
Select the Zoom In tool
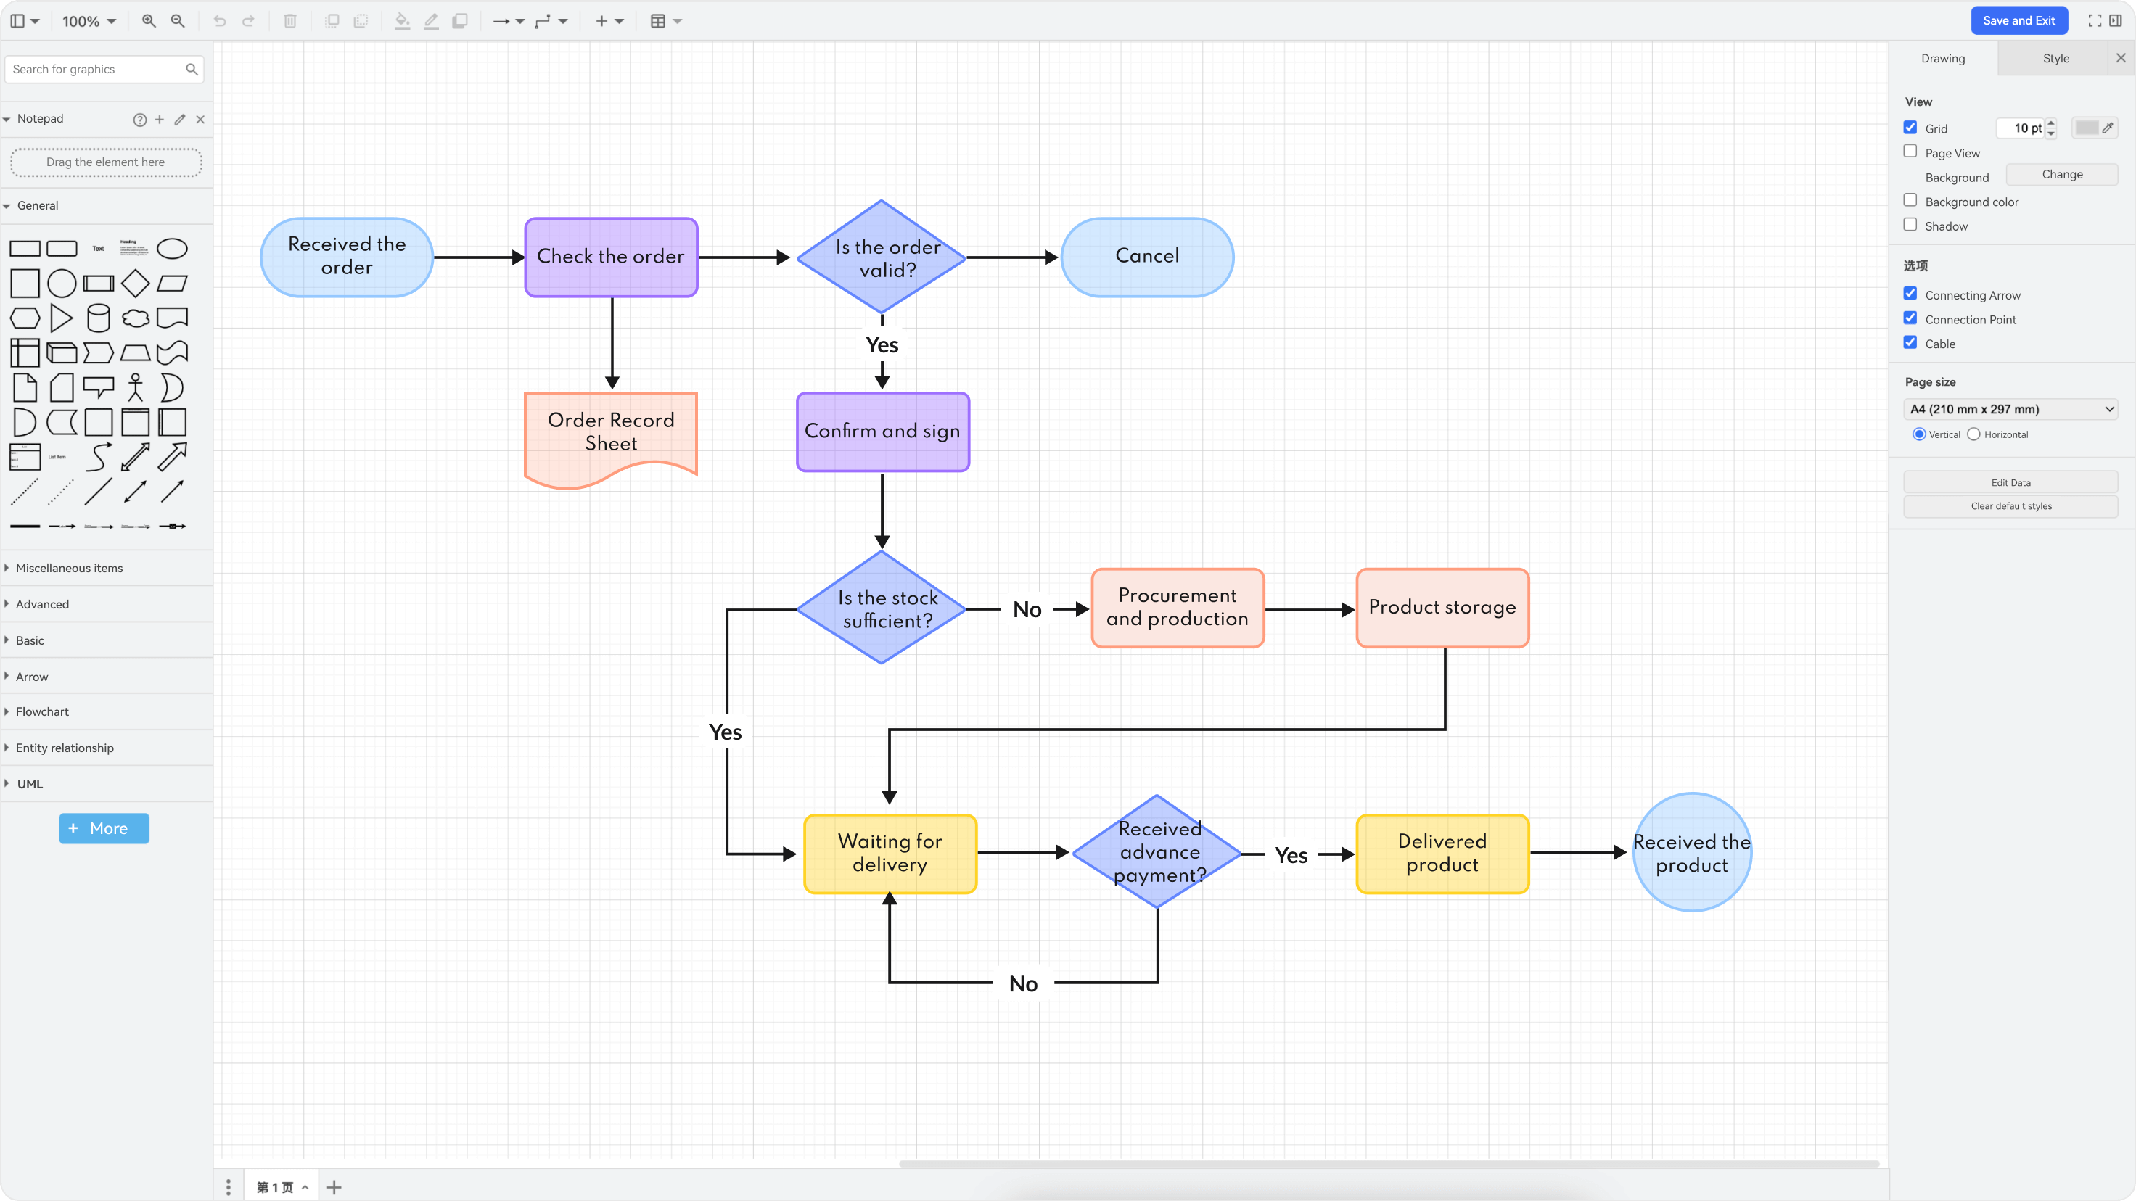[x=149, y=21]
